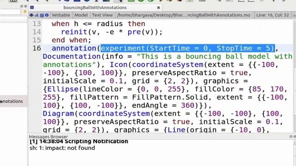This screenshot has height=166, width=296.
Task: Click the Writable status label
Action: click(61, 15)
